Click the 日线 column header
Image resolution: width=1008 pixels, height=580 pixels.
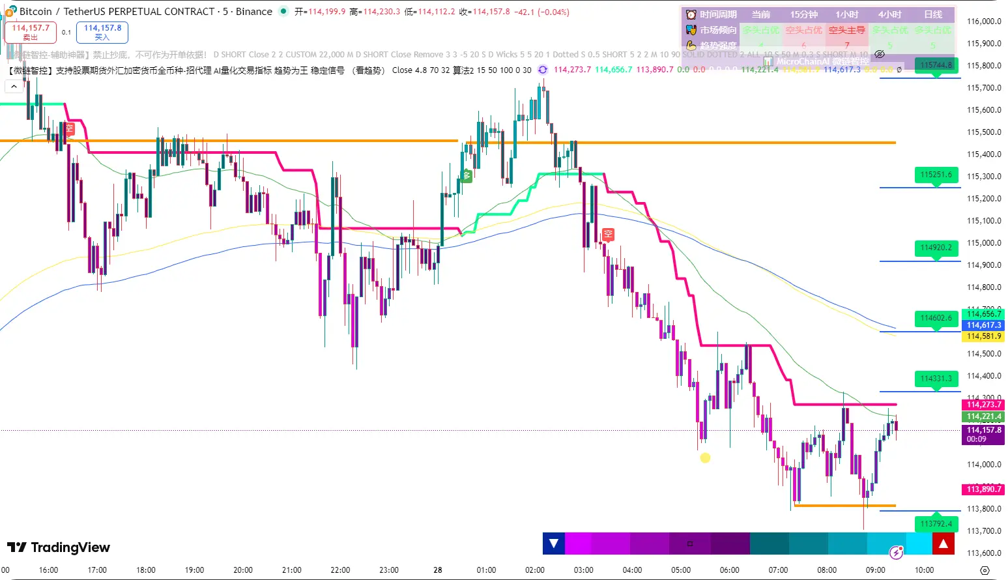933,14
